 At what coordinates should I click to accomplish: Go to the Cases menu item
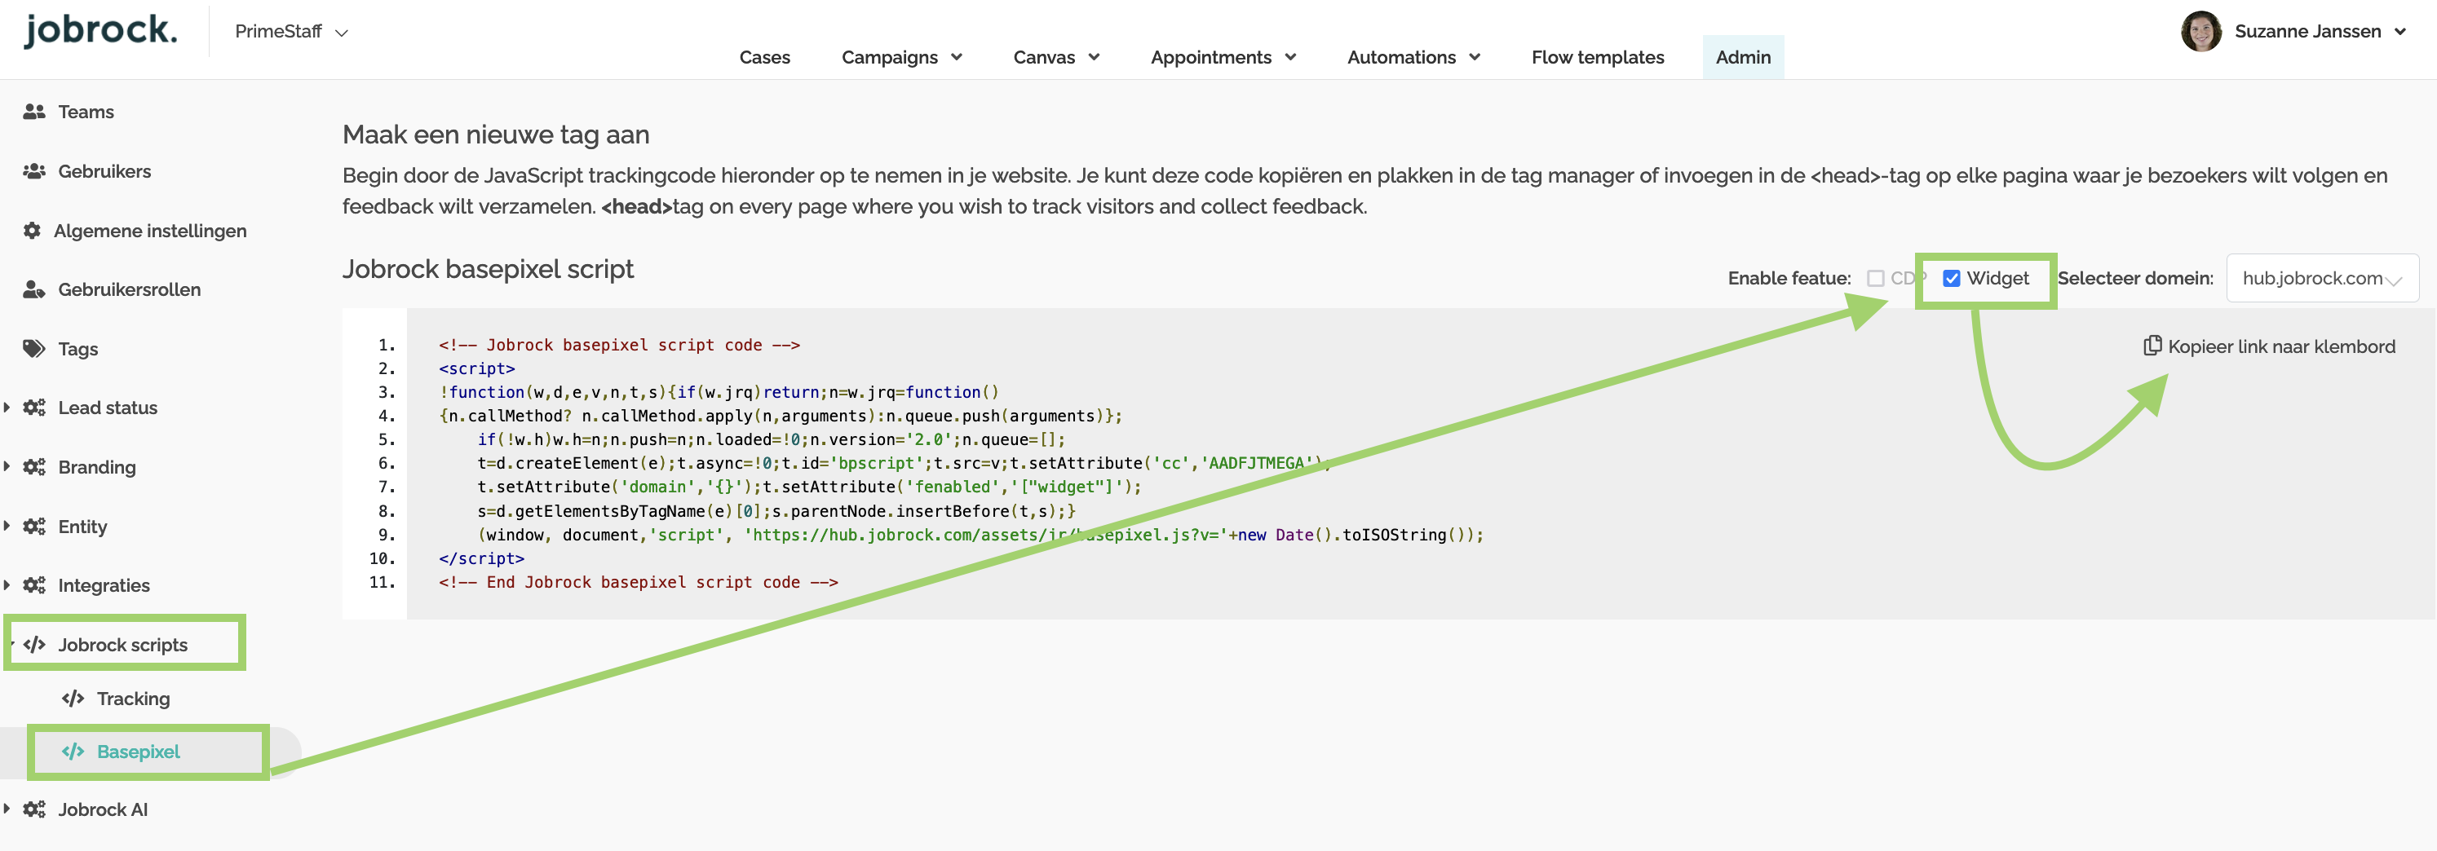tap(764, 57)
